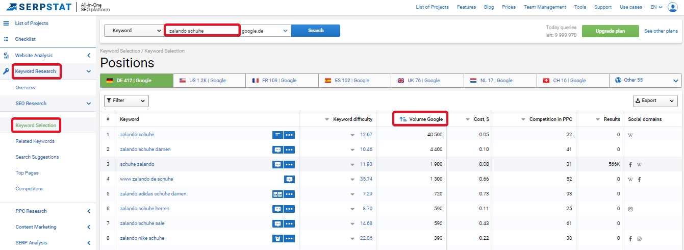Expand difficulty arrow for 12.67 value

(352, 135)
